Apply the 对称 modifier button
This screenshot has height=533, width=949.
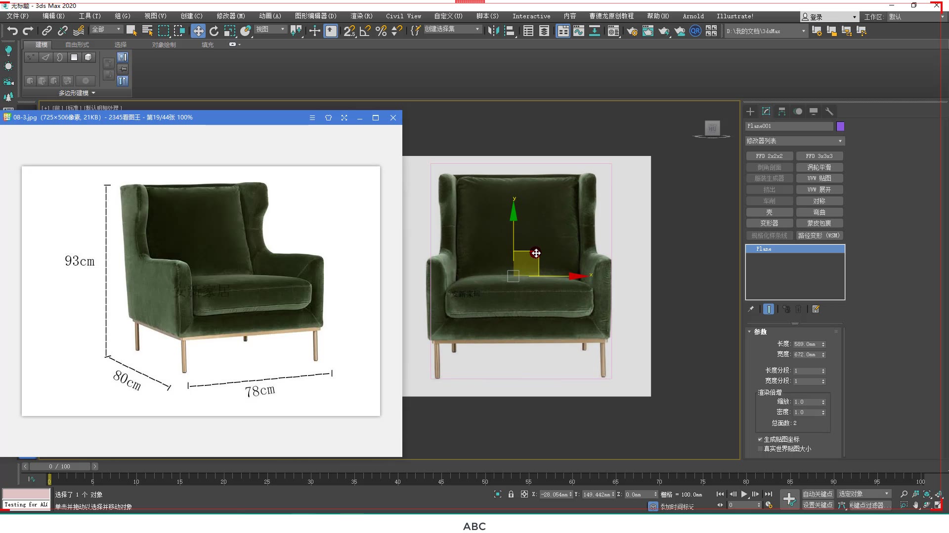coord(819,201)
